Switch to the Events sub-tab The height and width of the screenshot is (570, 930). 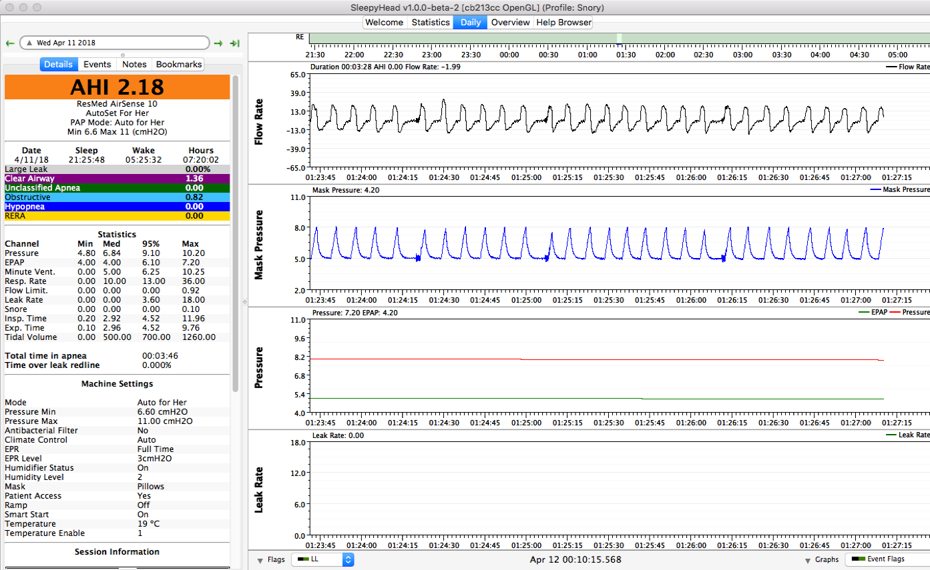97,65
